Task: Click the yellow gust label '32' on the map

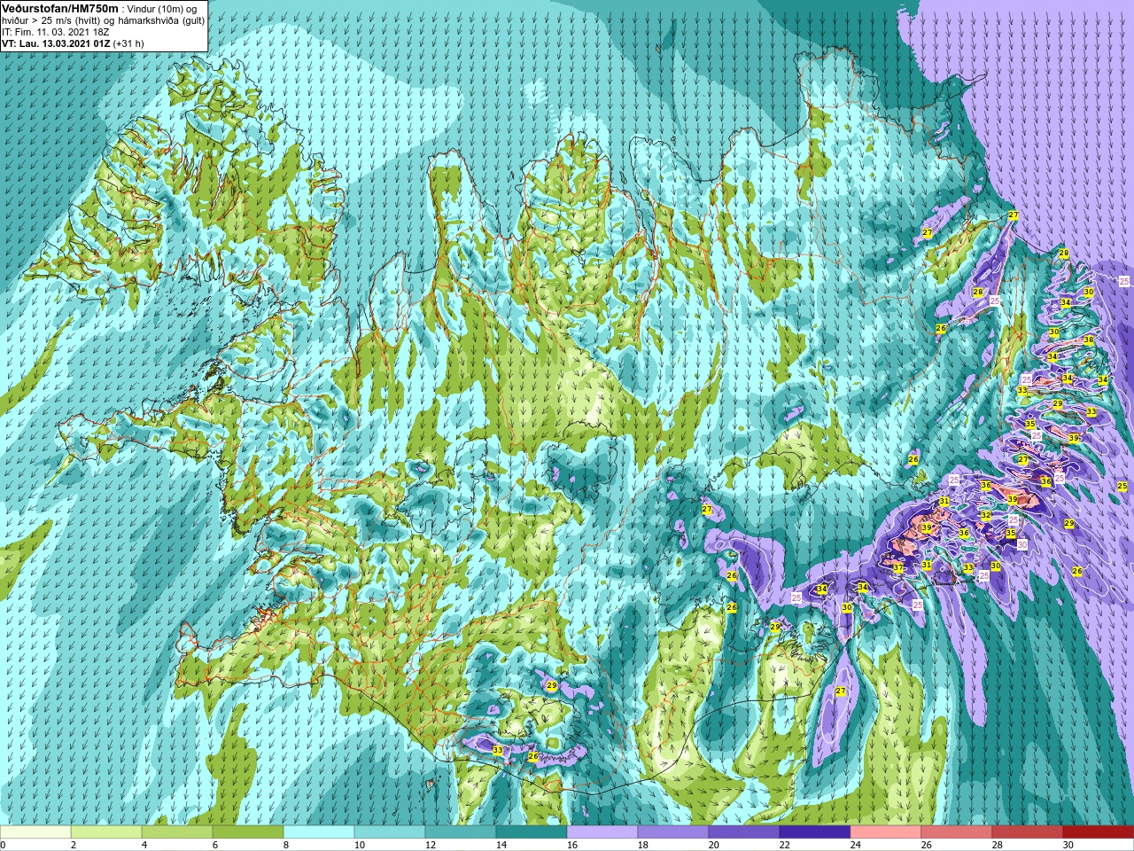Action: pyautogui.click(x=985, y=515)
